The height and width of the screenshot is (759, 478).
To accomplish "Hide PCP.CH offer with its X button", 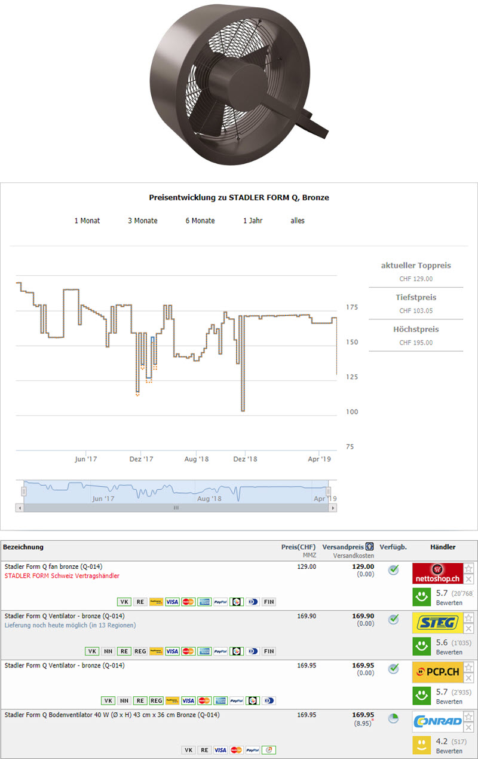I will pos(469,678).
